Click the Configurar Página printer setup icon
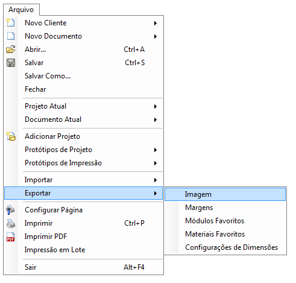 10,210
